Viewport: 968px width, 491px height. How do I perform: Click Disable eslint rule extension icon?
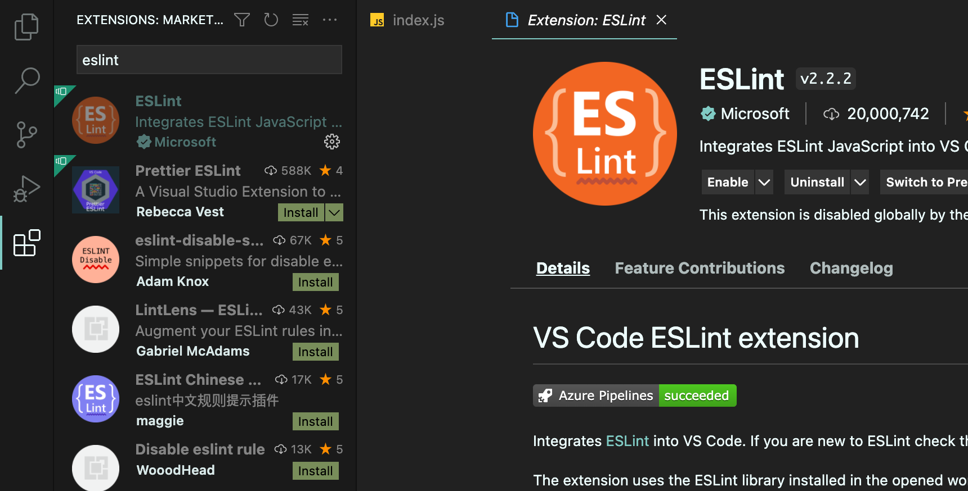(x=96, y=467)
